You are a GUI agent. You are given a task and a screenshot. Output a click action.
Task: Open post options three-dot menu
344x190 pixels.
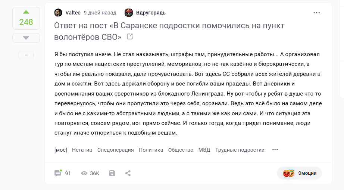pos(317,13)
